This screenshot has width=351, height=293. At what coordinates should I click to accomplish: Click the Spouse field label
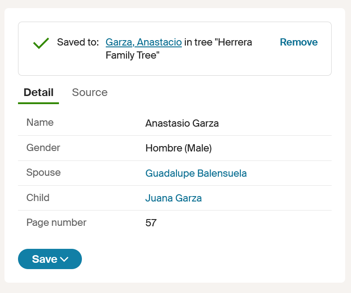44,173
